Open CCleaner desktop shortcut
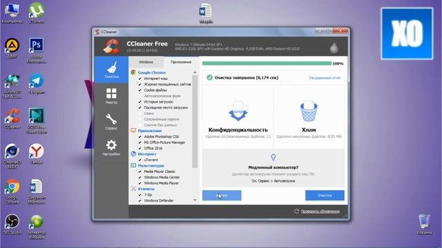442x248 pixels. (12, 118)
